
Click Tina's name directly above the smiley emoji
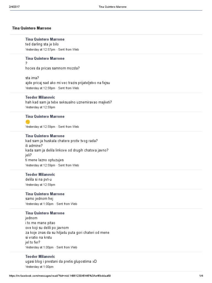click(45, 116)
